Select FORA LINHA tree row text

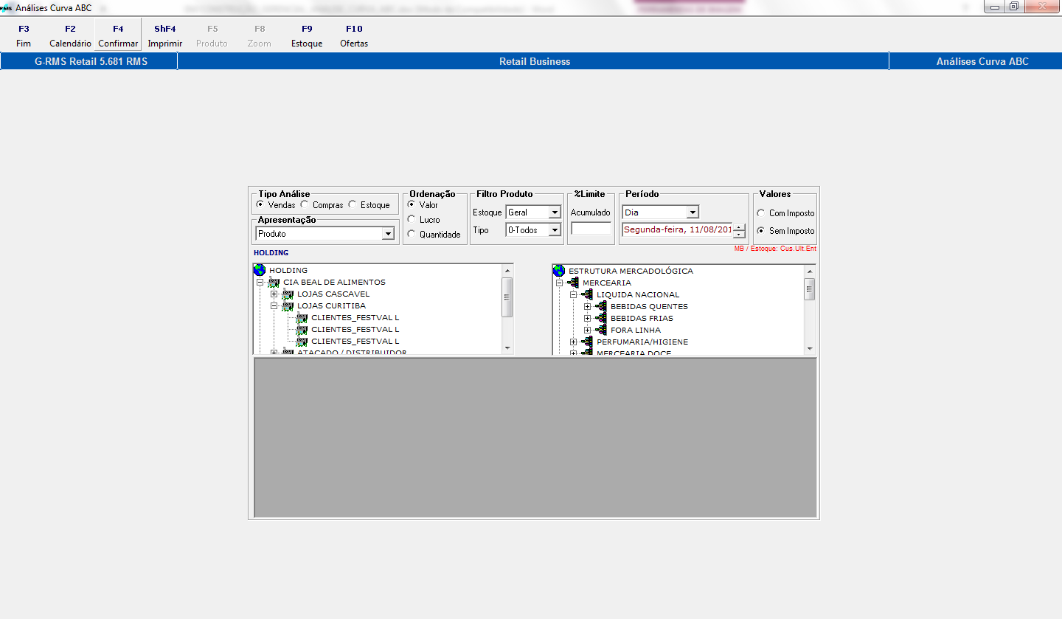(635, 330)
